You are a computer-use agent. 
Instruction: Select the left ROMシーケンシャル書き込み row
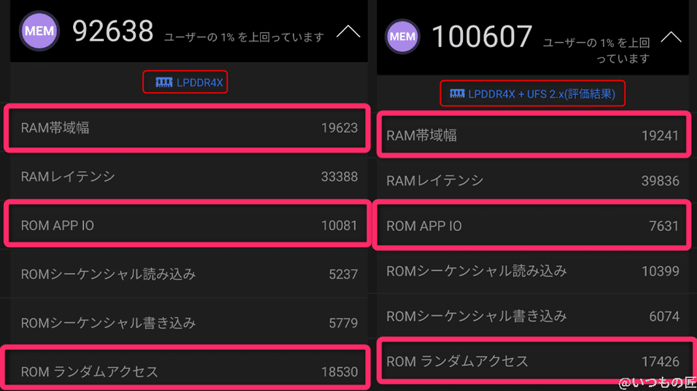coord(187,323)
